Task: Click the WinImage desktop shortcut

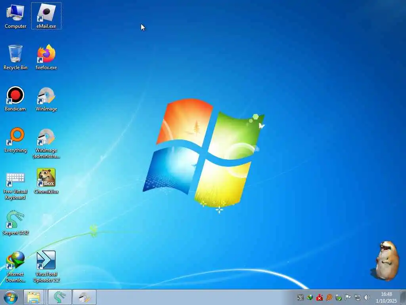Action: point(46,98)
